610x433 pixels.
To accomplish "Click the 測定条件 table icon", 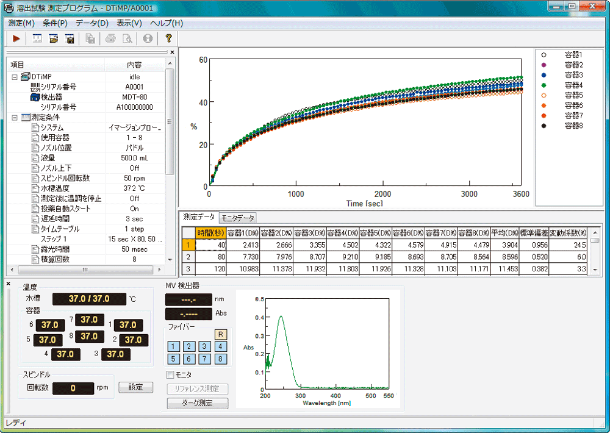I will 26,117.
